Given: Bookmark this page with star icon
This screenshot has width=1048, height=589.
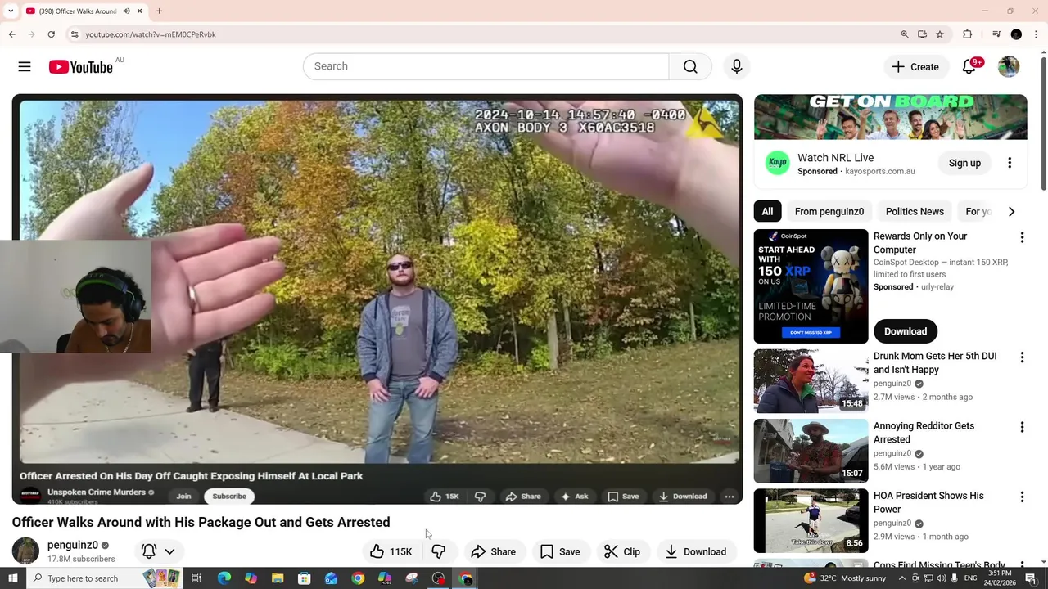Looking at the screenshot, I should tap(940, 34).
